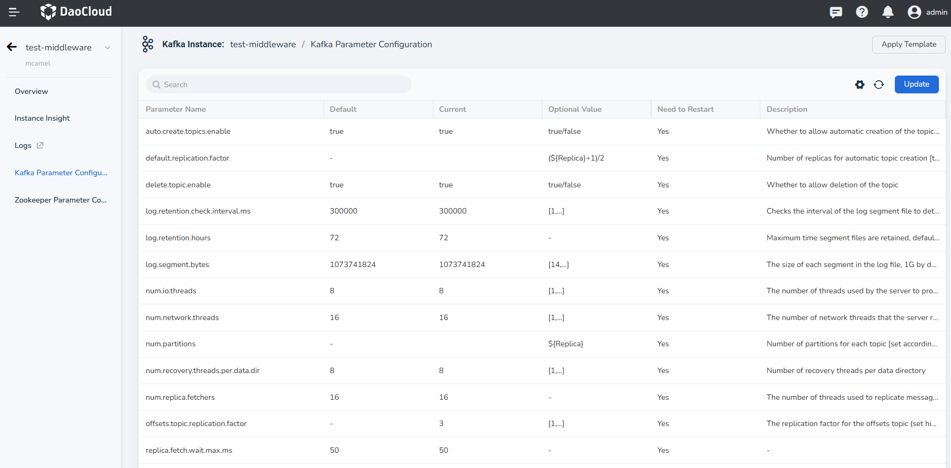Click the DaoCloud logo
This screenshot has height=468, width=951.
coord(77,12)
